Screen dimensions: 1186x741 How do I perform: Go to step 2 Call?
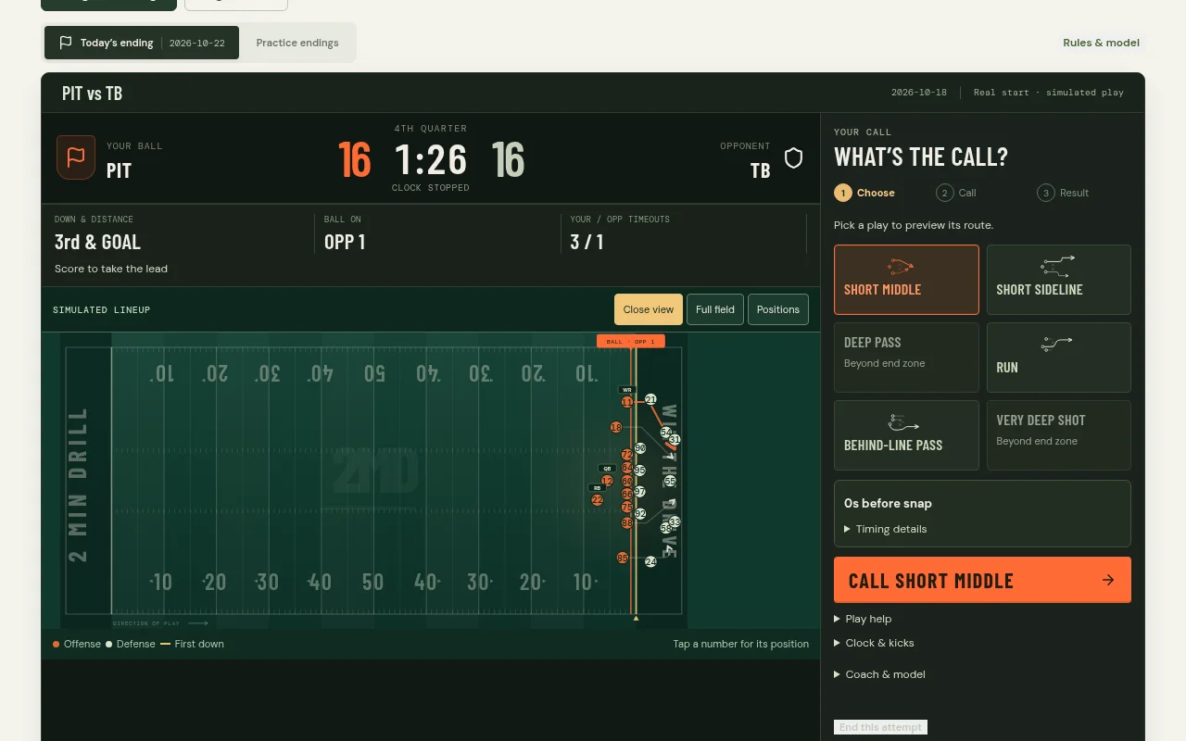coord(957,193)
